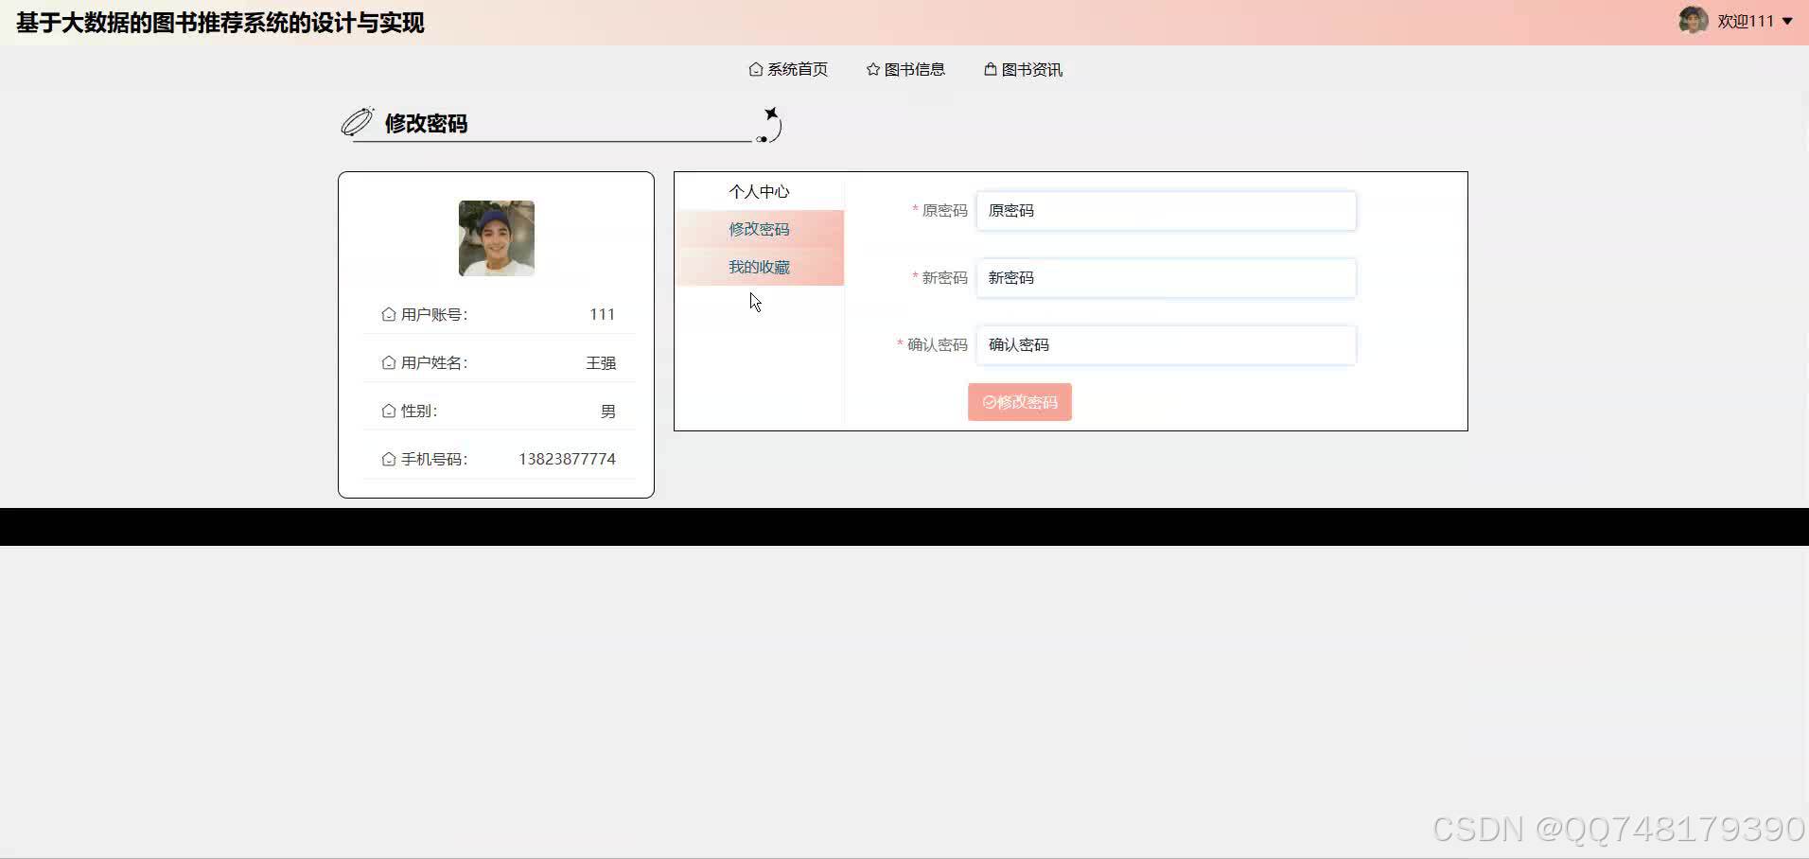Click inside the 原密码 input field
This screenshot has height=859, width=1809.
[x=1166, y=210]
